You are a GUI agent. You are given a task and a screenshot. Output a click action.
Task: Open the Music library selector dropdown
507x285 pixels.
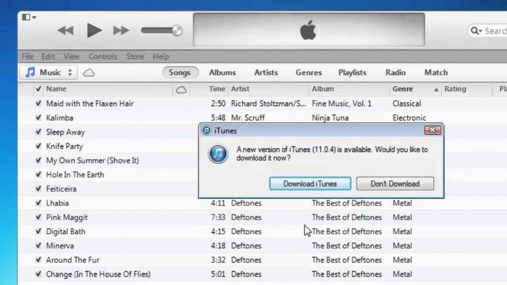(x=48, y=72)
